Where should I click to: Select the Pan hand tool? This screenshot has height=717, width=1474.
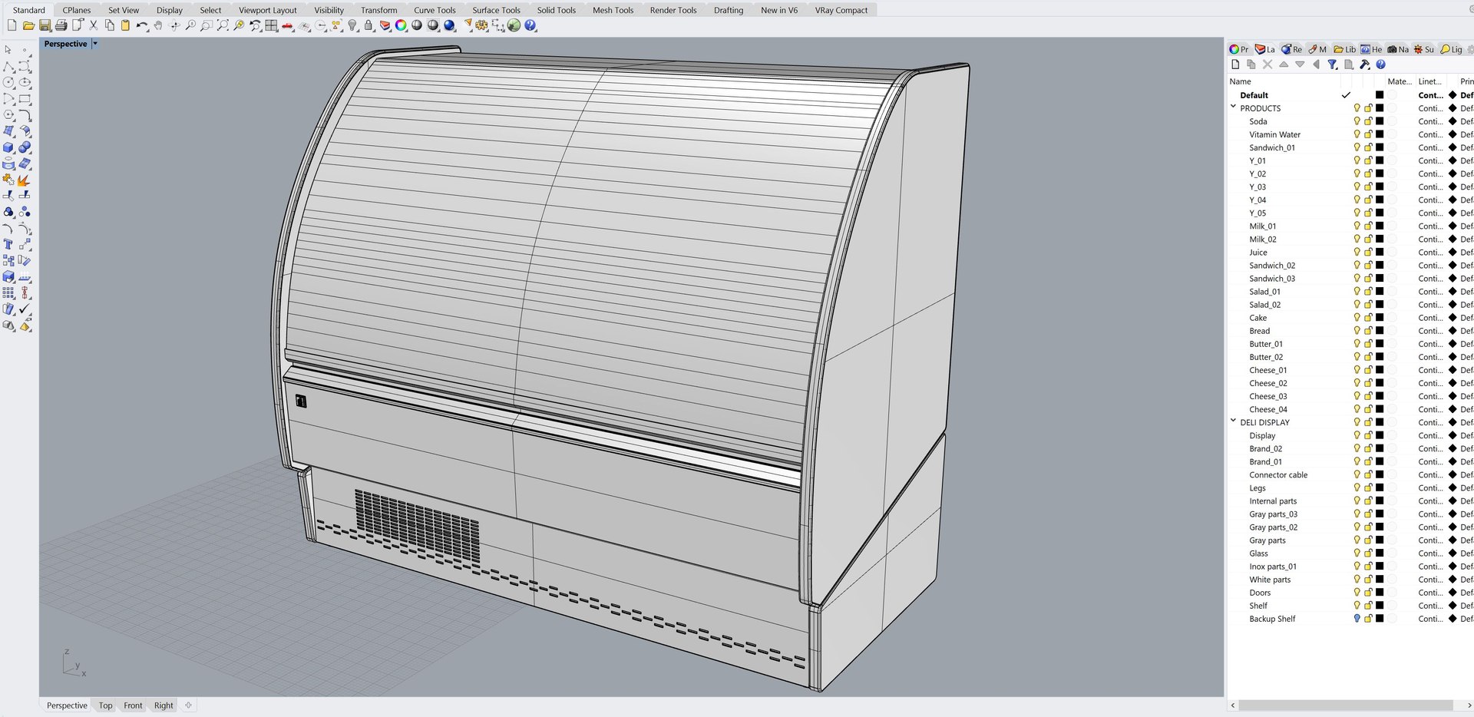(158, 25)
